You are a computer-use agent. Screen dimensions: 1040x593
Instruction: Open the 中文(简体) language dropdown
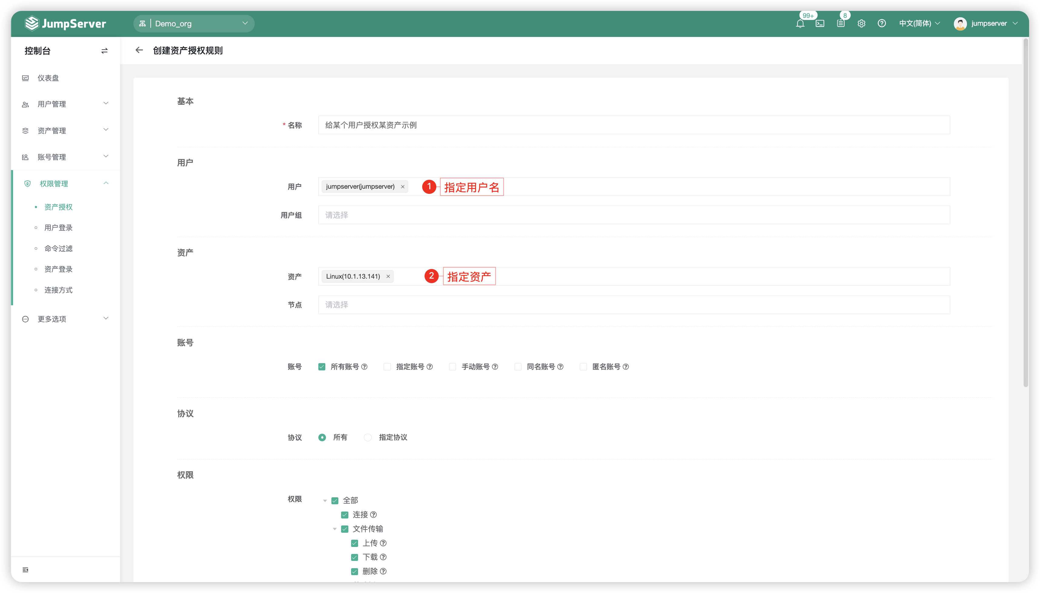(x=919, y=24)
